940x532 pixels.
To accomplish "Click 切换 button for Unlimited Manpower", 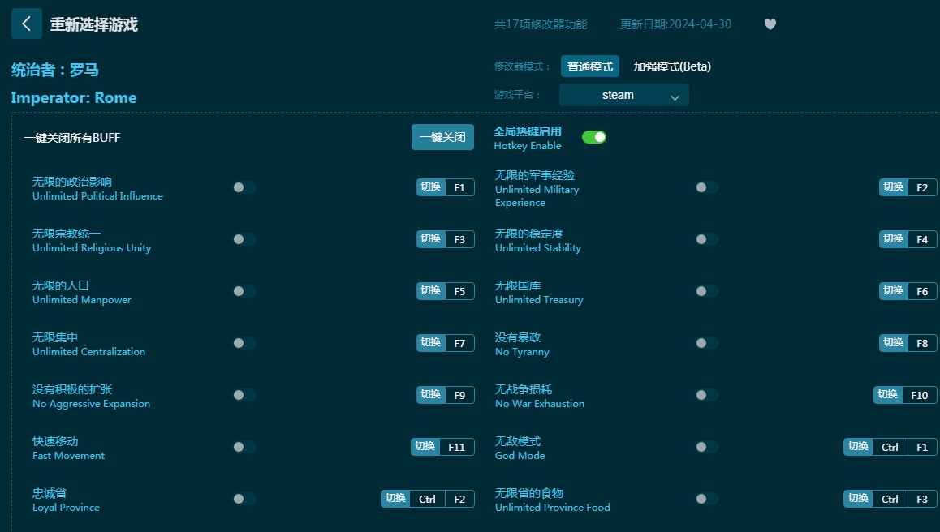I will (431, 291).
